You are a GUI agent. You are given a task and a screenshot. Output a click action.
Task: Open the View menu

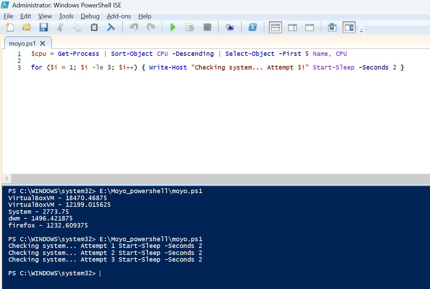point(45,16)
